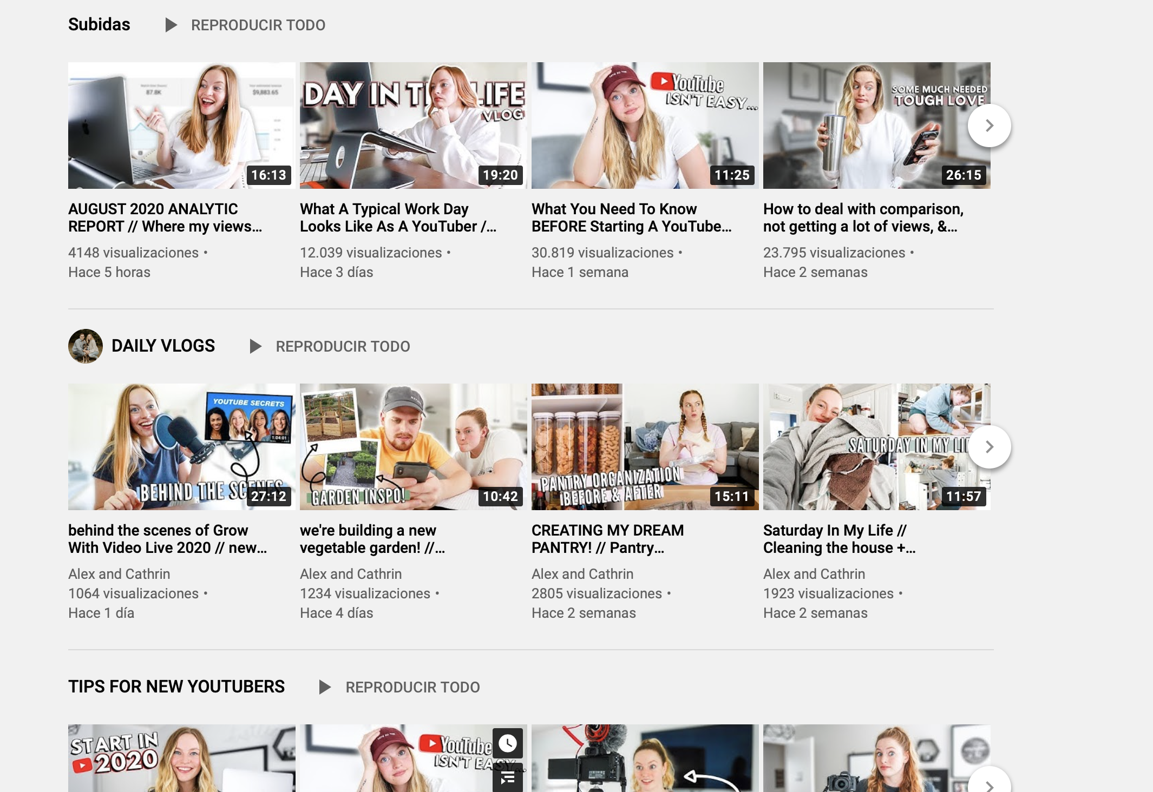
Task: Open the Subidas section heading
Action: [99, 24]
